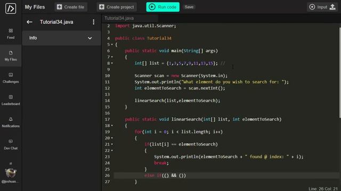Screen dimensions: 341x191
Task: Click the editor vertical scrollbar
Action: coord(340,73)
